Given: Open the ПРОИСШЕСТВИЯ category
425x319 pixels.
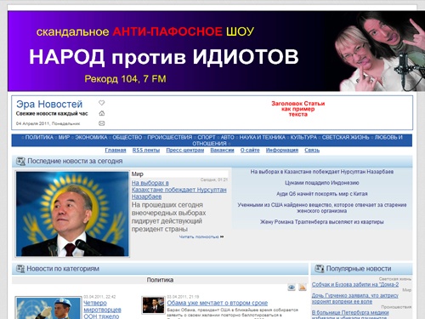Looking at the screenshot, I should click(x=169, y=137).
